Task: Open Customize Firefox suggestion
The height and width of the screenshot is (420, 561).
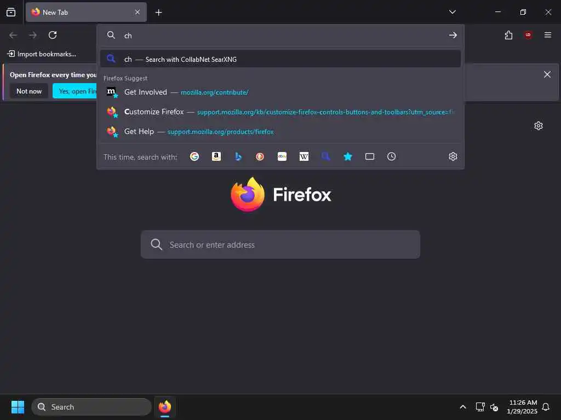Action: pos(280,112)
